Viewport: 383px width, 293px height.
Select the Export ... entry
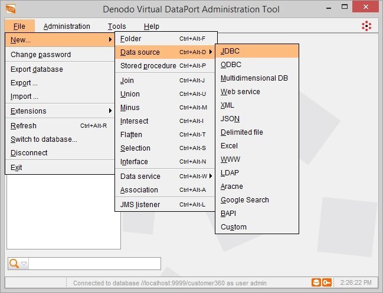[60, 83]
